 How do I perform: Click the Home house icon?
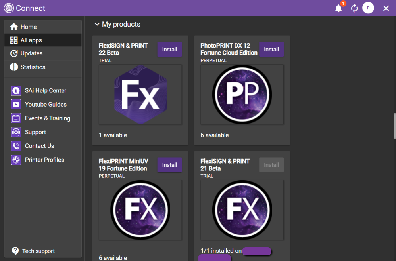pyautogui.click(x=14, y=27)
